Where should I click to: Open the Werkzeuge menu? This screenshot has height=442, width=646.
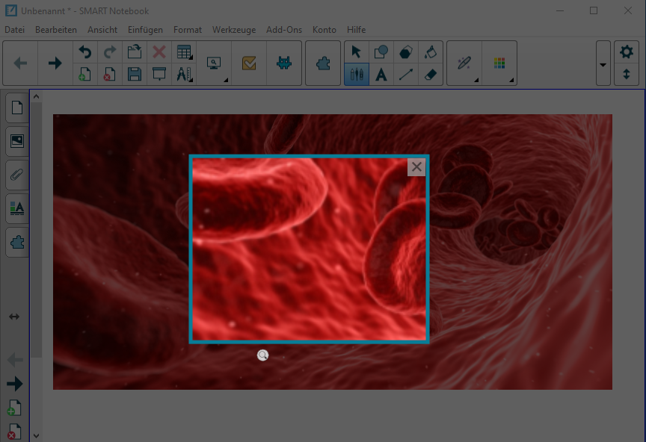(233, 30)
